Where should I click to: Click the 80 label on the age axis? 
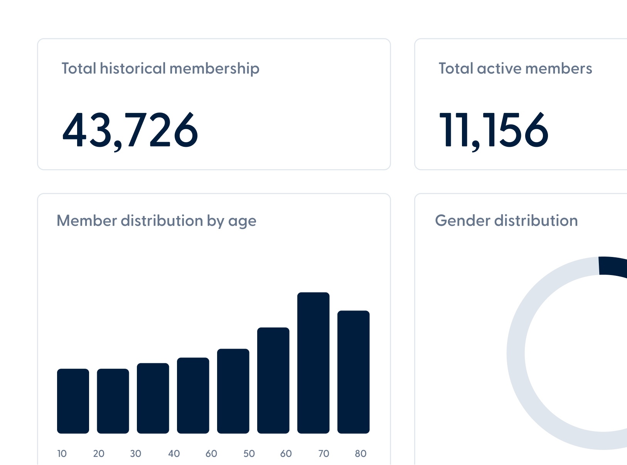coord(361,453)
